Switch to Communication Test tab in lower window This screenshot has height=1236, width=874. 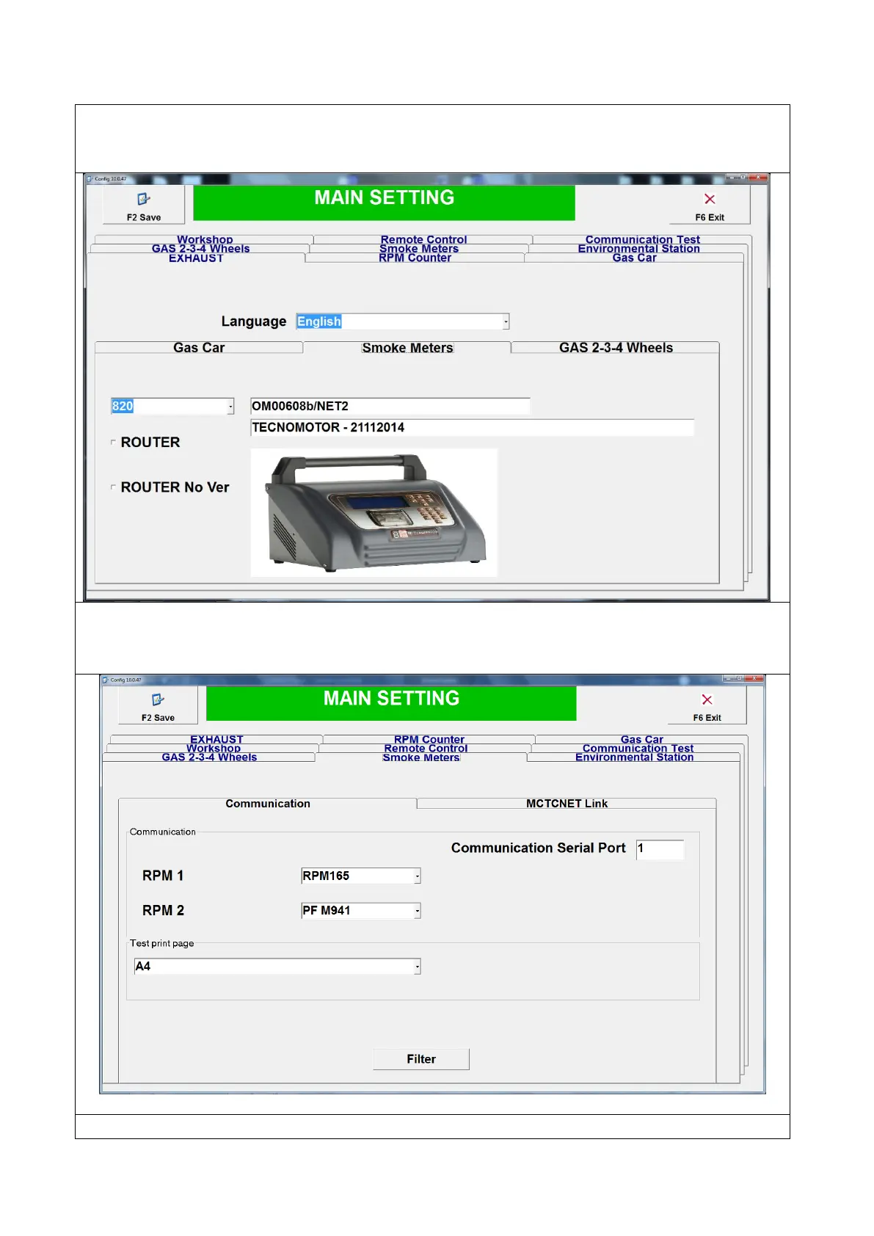638,748
